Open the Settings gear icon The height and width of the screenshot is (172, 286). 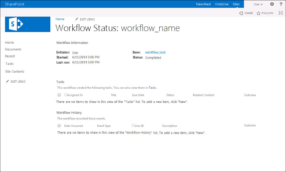[x=272, y=4]
